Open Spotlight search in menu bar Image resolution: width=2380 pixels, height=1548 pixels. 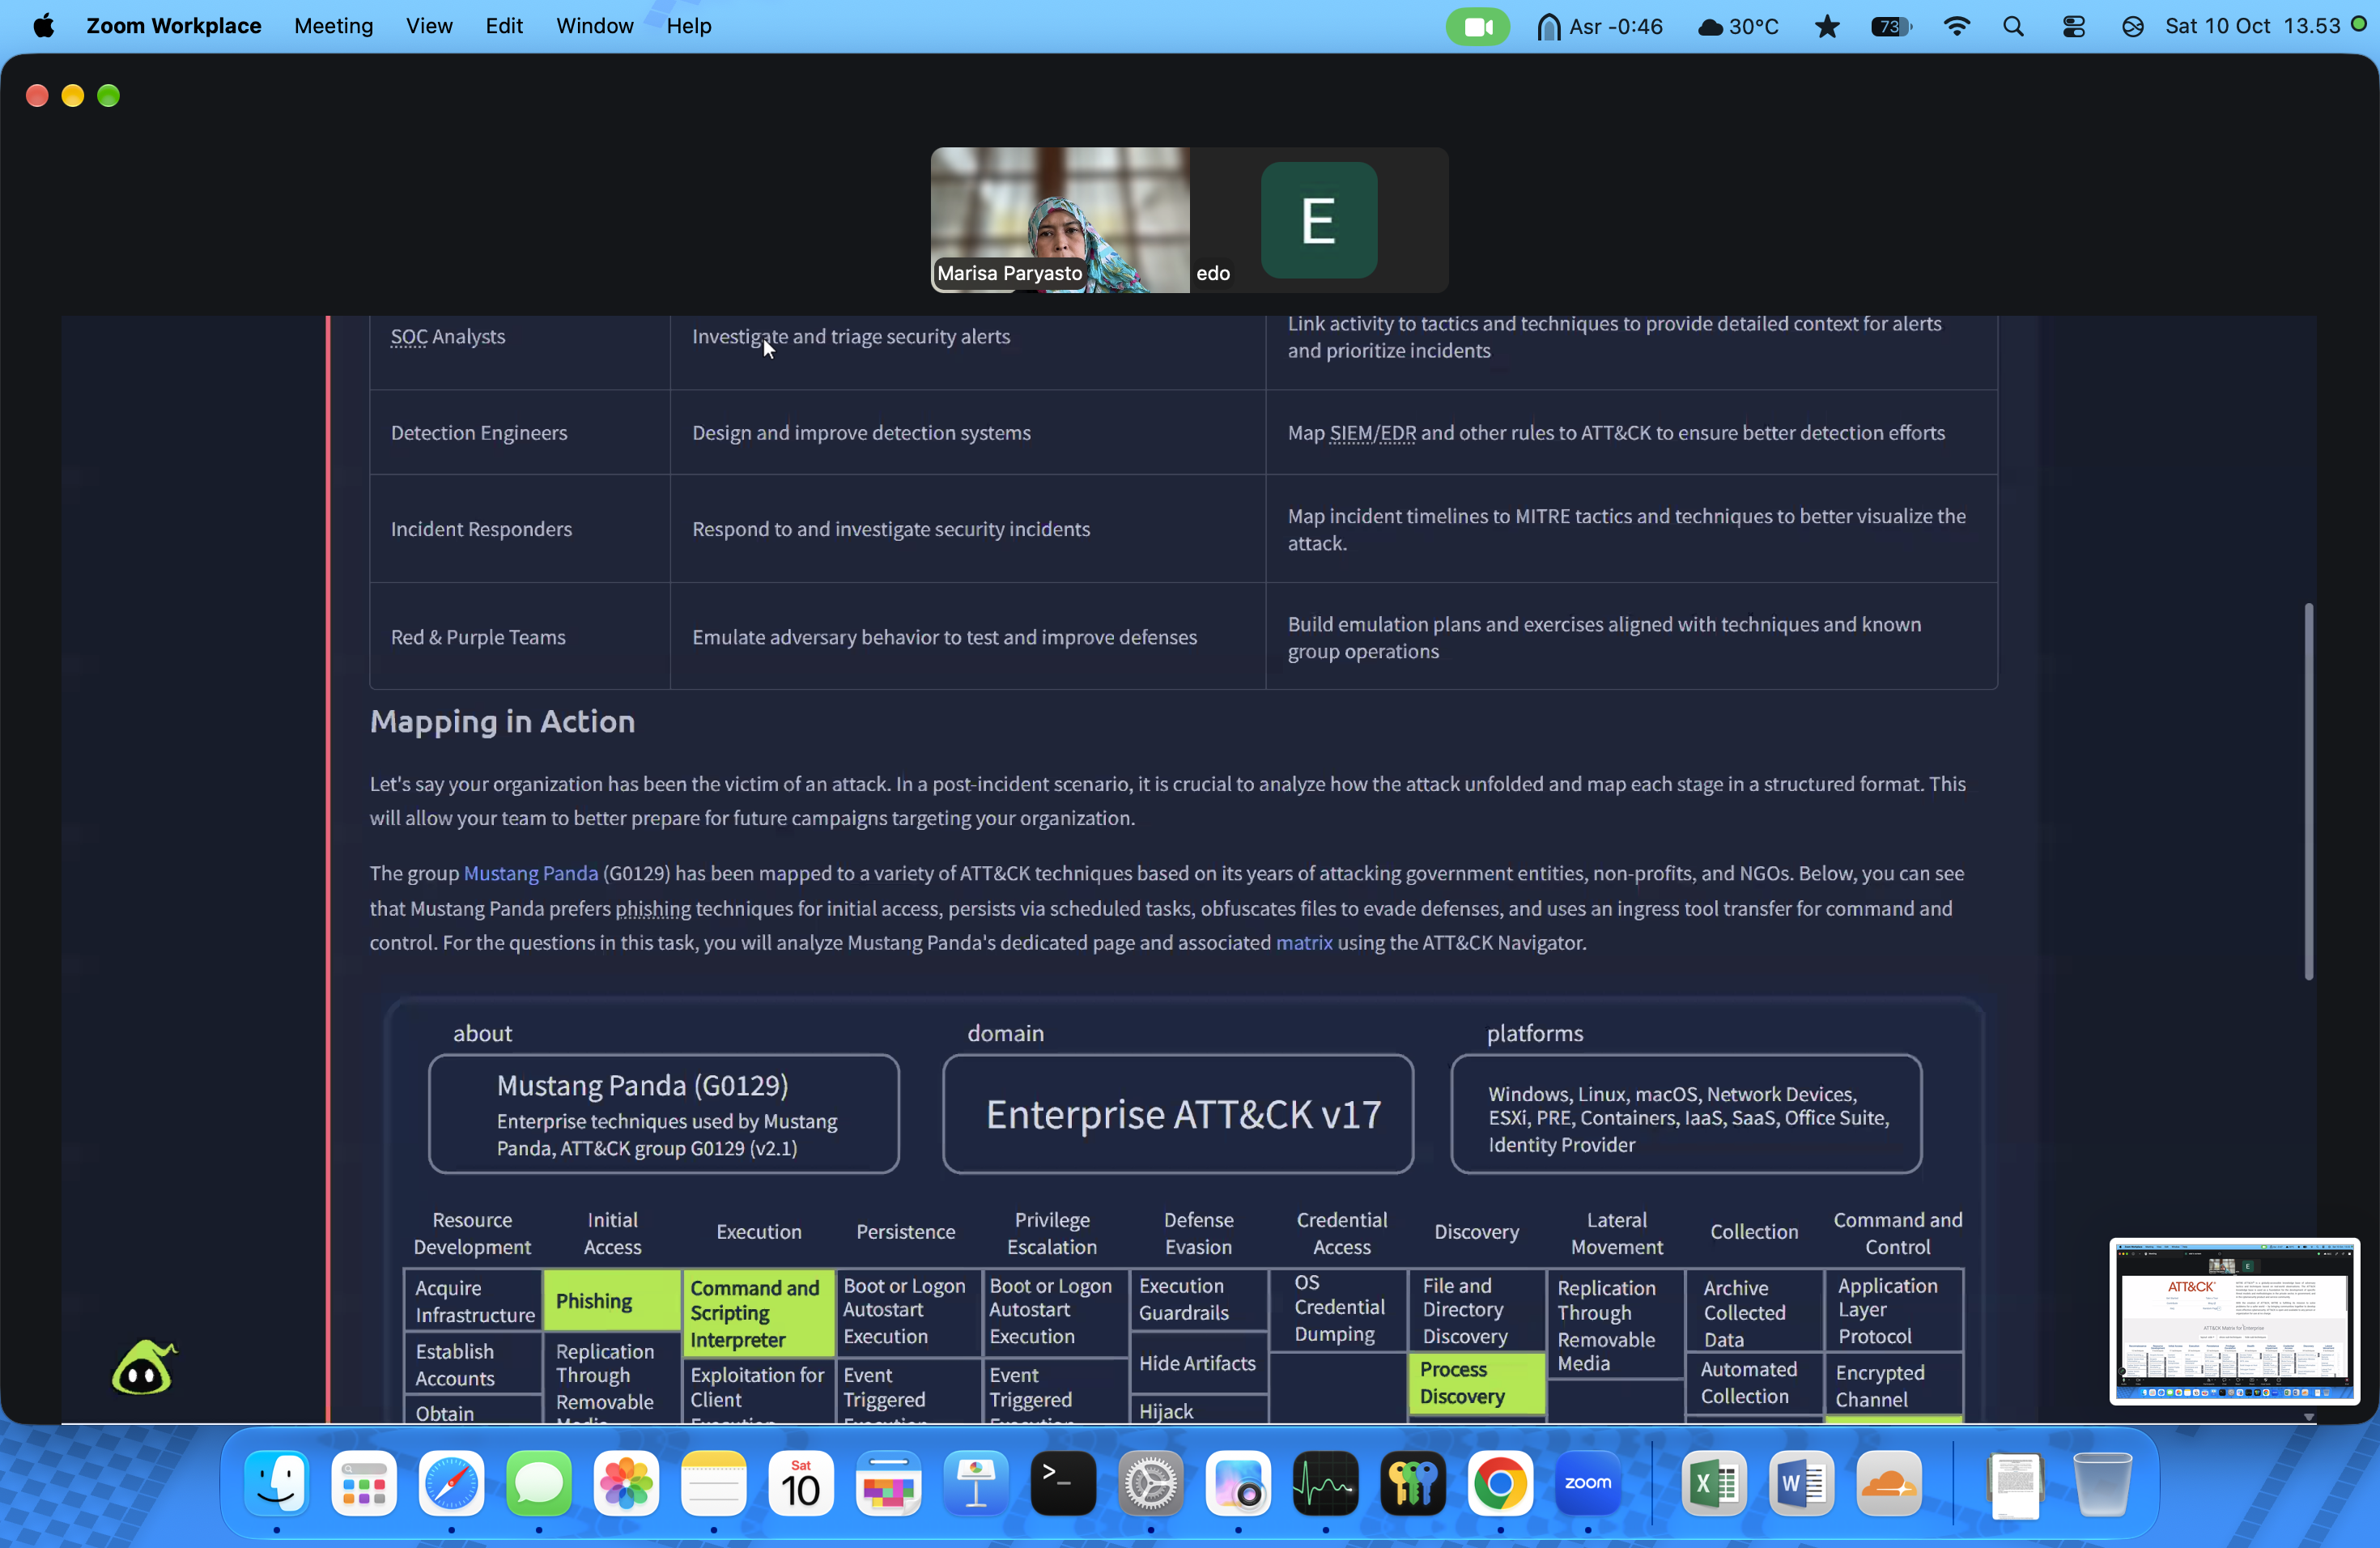click(2013, 26)
